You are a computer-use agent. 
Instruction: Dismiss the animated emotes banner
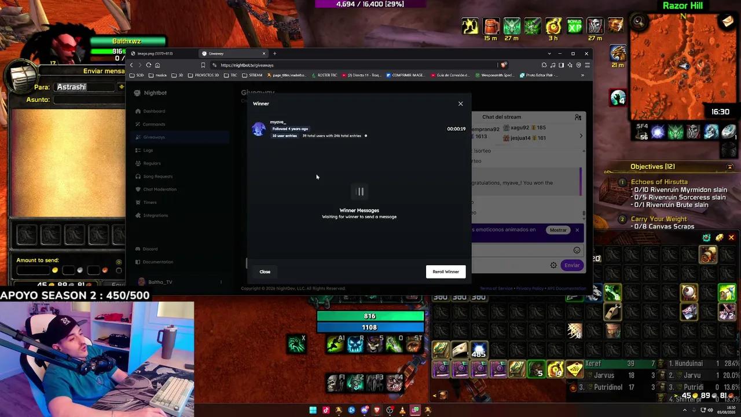(x=577, y=230)
